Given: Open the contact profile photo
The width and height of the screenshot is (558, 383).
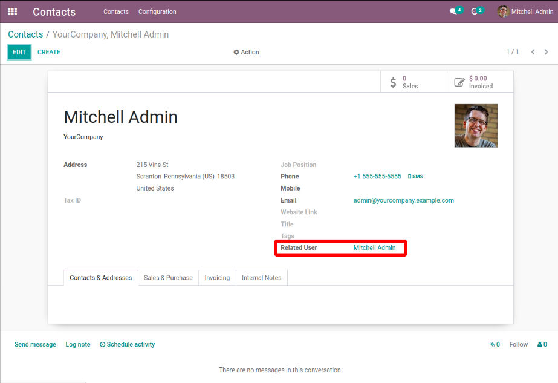Looking at the screenshot, I should (476, 126).
